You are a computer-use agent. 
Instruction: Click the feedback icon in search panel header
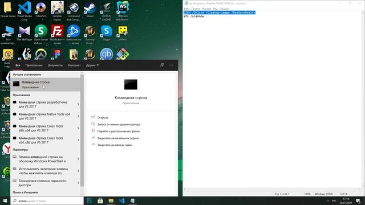162,65
